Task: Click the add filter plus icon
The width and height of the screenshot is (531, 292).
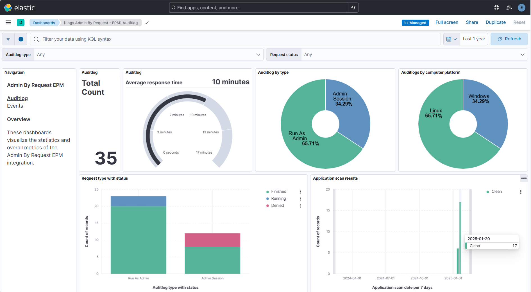Action: pyautogui.click(x=21, y=39)
